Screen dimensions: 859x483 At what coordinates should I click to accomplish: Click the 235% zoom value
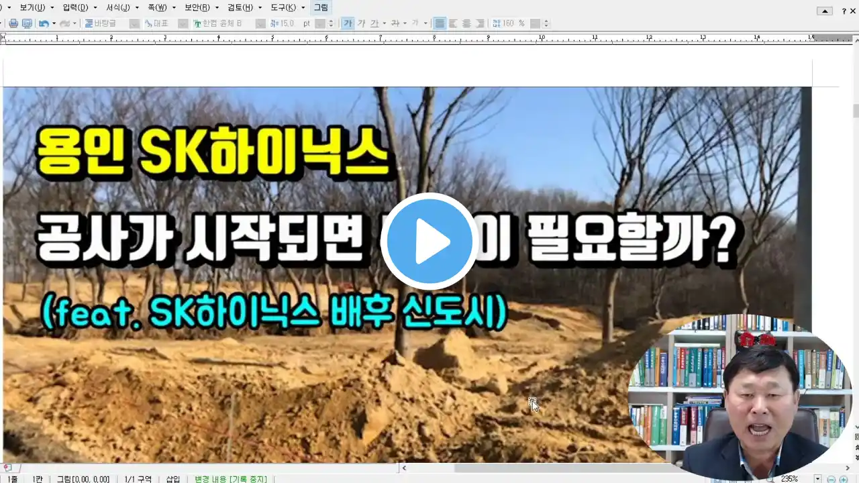[790, 479]
